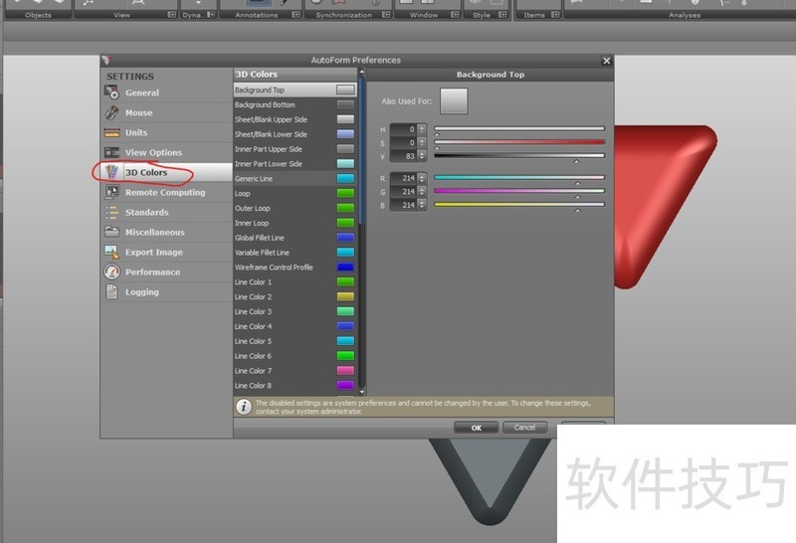Viewport: 796px width, 543px height.
Task: Confirm preferences with OK button
Action: pos(476,428)
